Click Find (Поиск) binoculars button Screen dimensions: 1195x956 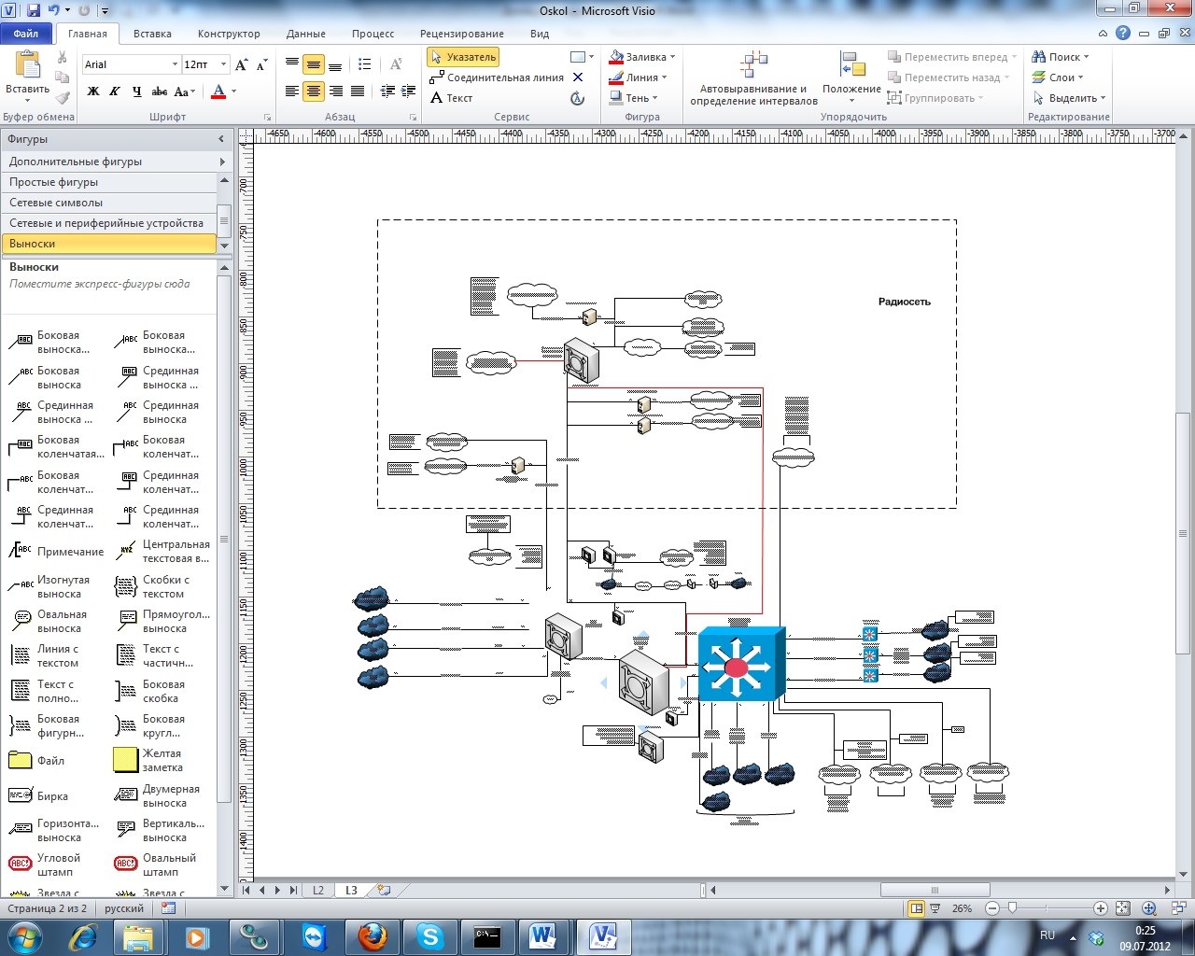pos(1060,57)
